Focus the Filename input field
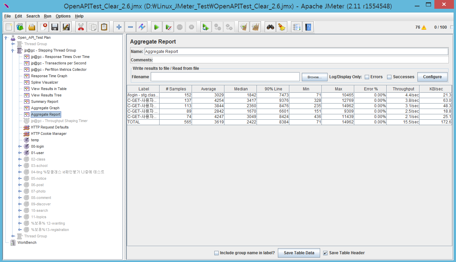Viewport: 456px width, 262px height. [225, 77]
